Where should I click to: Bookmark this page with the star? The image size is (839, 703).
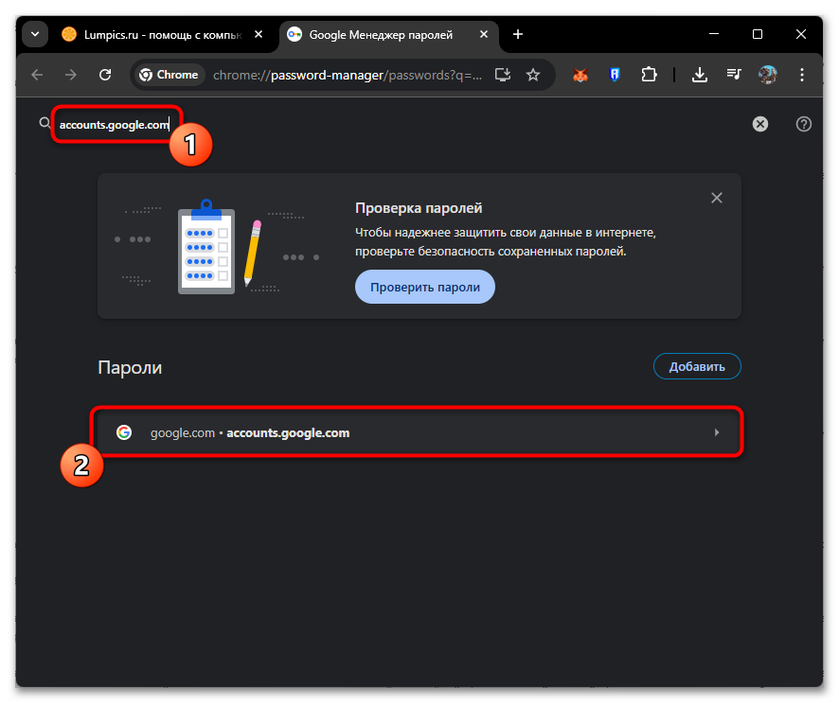pos(533,75)
